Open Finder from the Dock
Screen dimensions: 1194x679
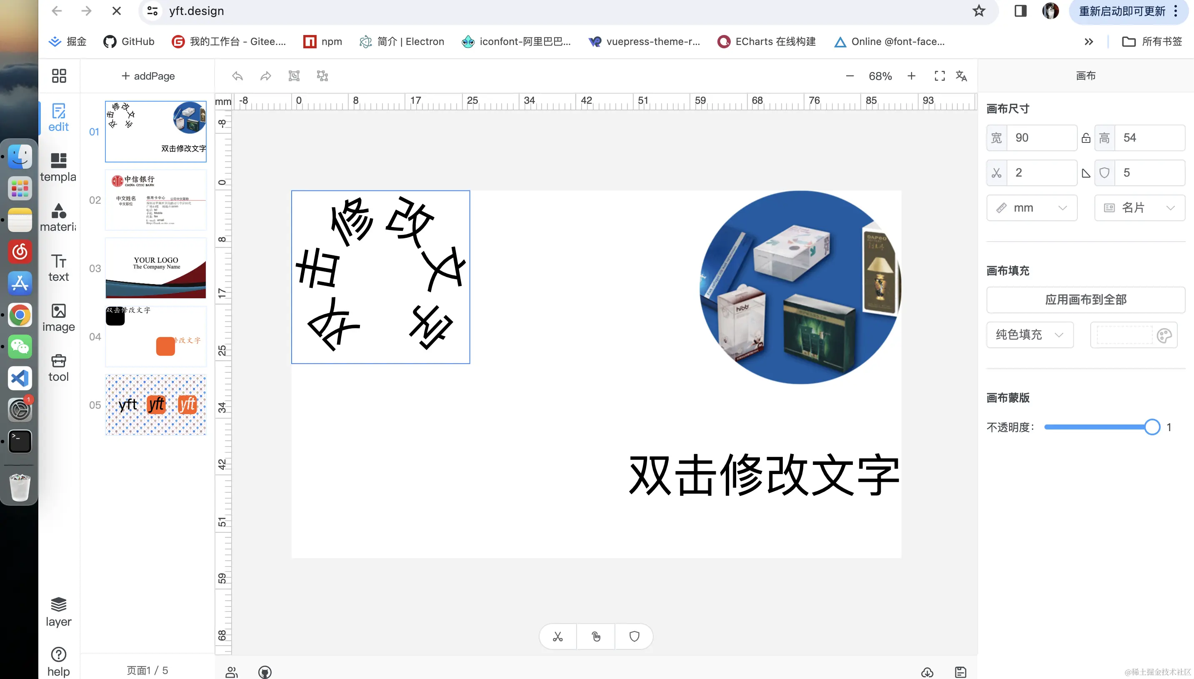(20, 157)
